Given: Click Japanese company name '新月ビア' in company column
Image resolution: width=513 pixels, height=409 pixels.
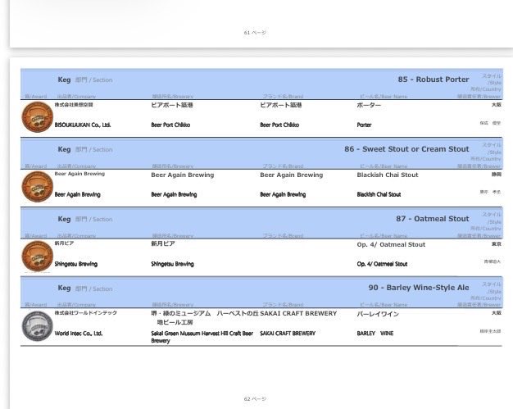Looking at the screenshot, I should pos(64,243).
